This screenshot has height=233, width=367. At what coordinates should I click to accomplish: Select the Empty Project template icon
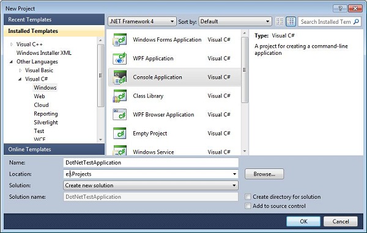coord(120,134)
